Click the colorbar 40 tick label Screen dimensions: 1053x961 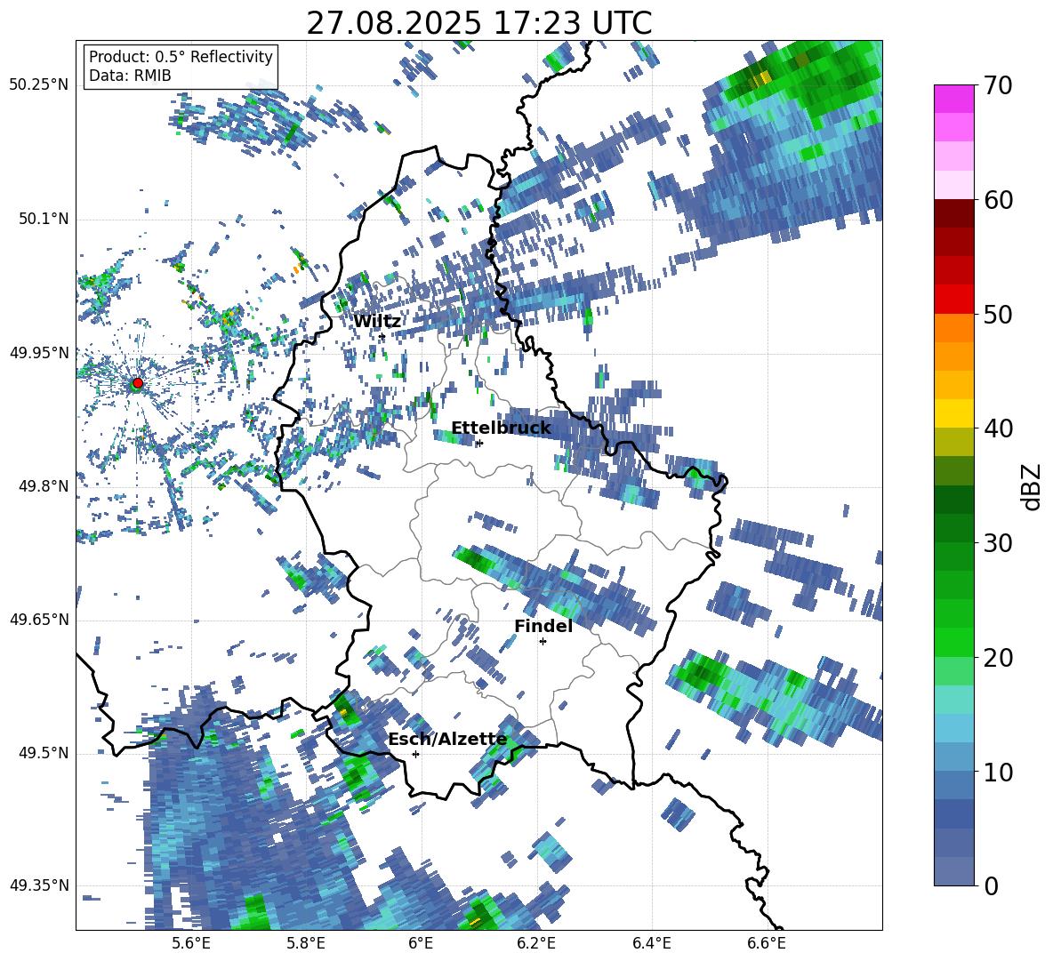[x=997, y=428]
